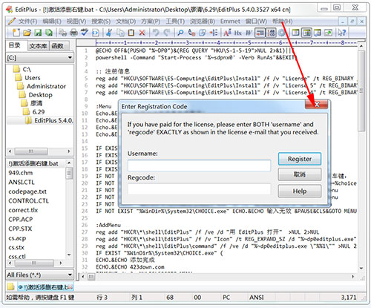Select cs.acp in the file list
Screen dimensions: 371x308
click(x=17, y=238)
